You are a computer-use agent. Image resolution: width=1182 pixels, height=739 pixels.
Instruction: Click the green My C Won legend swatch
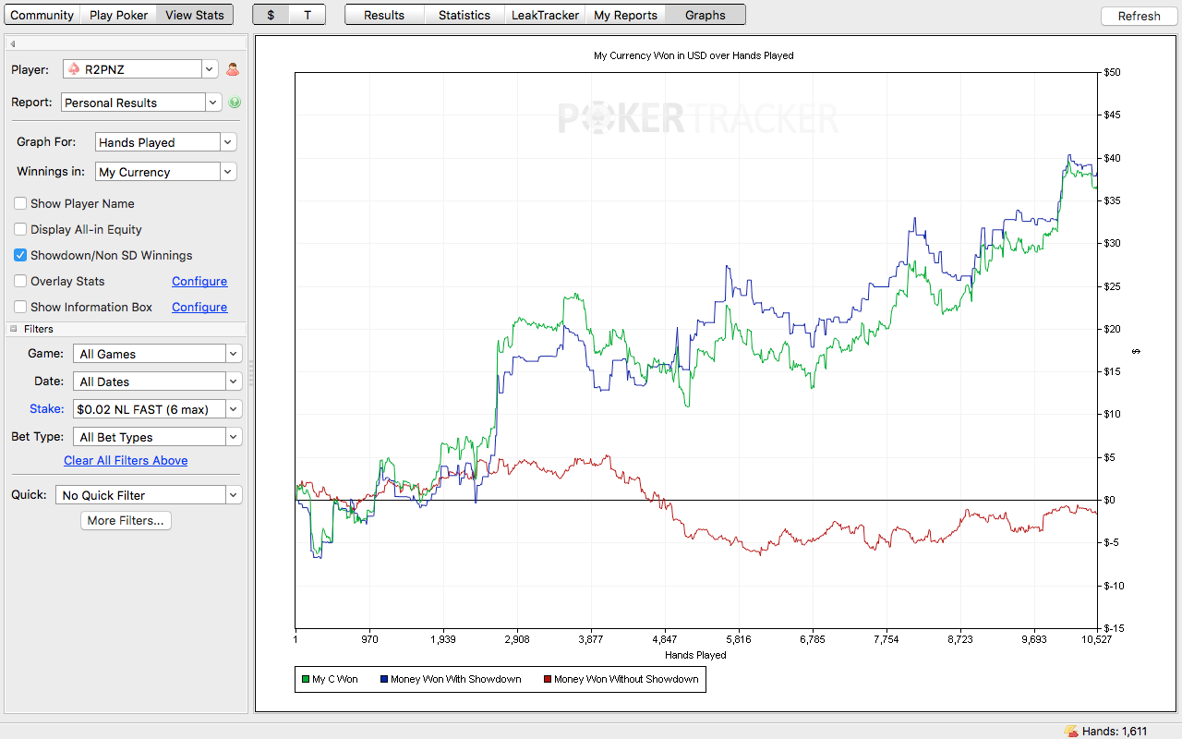click(x=306, y=679)
